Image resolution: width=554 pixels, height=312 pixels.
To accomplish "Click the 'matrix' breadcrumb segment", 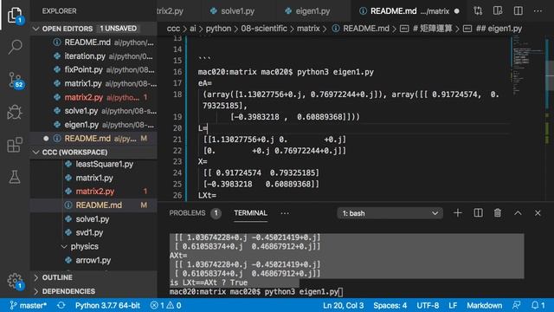I will [x=308, y=29].
